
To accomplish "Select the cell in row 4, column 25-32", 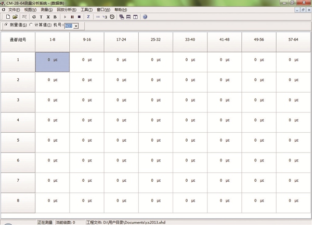I will click(x=155, y=120).
